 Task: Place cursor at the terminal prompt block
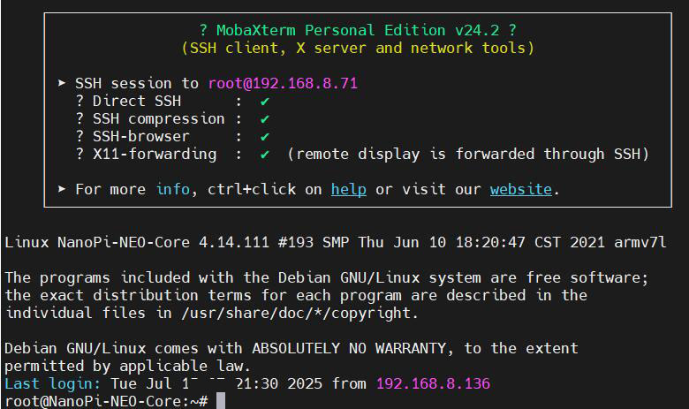(221, 401)
